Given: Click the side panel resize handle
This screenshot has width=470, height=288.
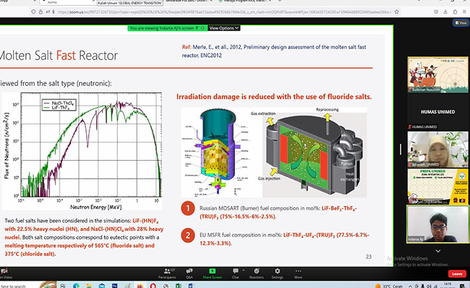Looking at the screenshot, I should click(x=400, y=149).
